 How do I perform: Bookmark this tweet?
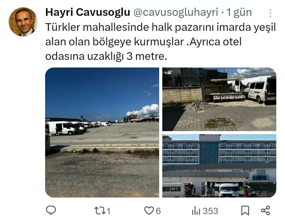click(245, 211)
